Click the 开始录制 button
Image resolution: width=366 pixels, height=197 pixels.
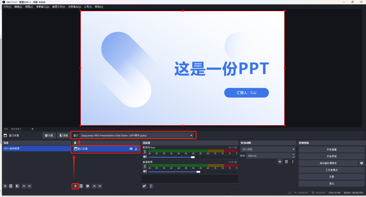pos(331,156)
